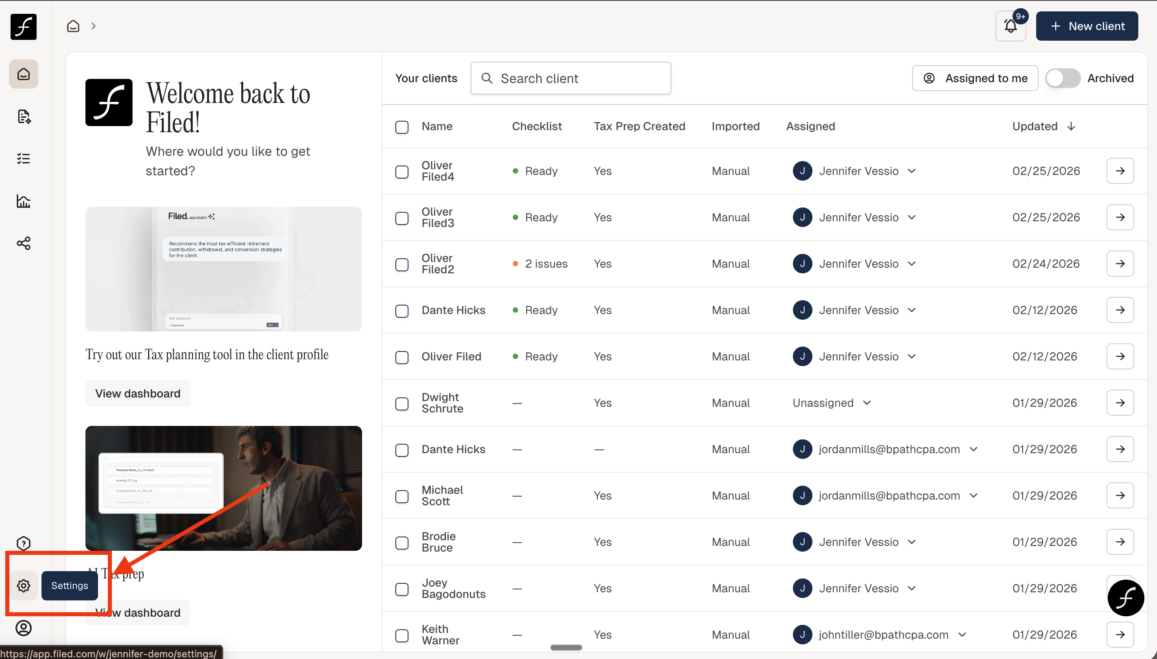Open Oliver Filed3 row arrow
Screen dimensions: 1157x659
click(x=1120, y=217)
